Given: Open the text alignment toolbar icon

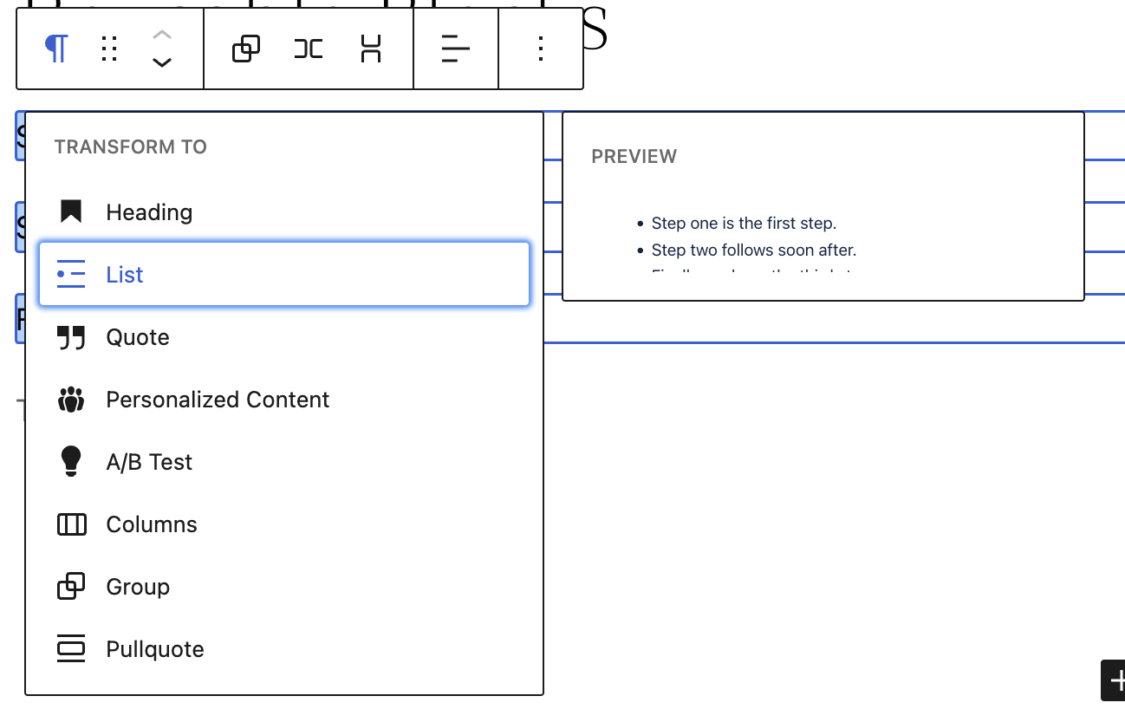Looking at the screenshot, I should coord(455,49).
